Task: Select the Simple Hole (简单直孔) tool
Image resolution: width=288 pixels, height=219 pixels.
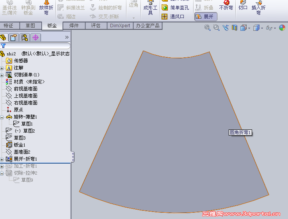Action: [x=175, y=7]
